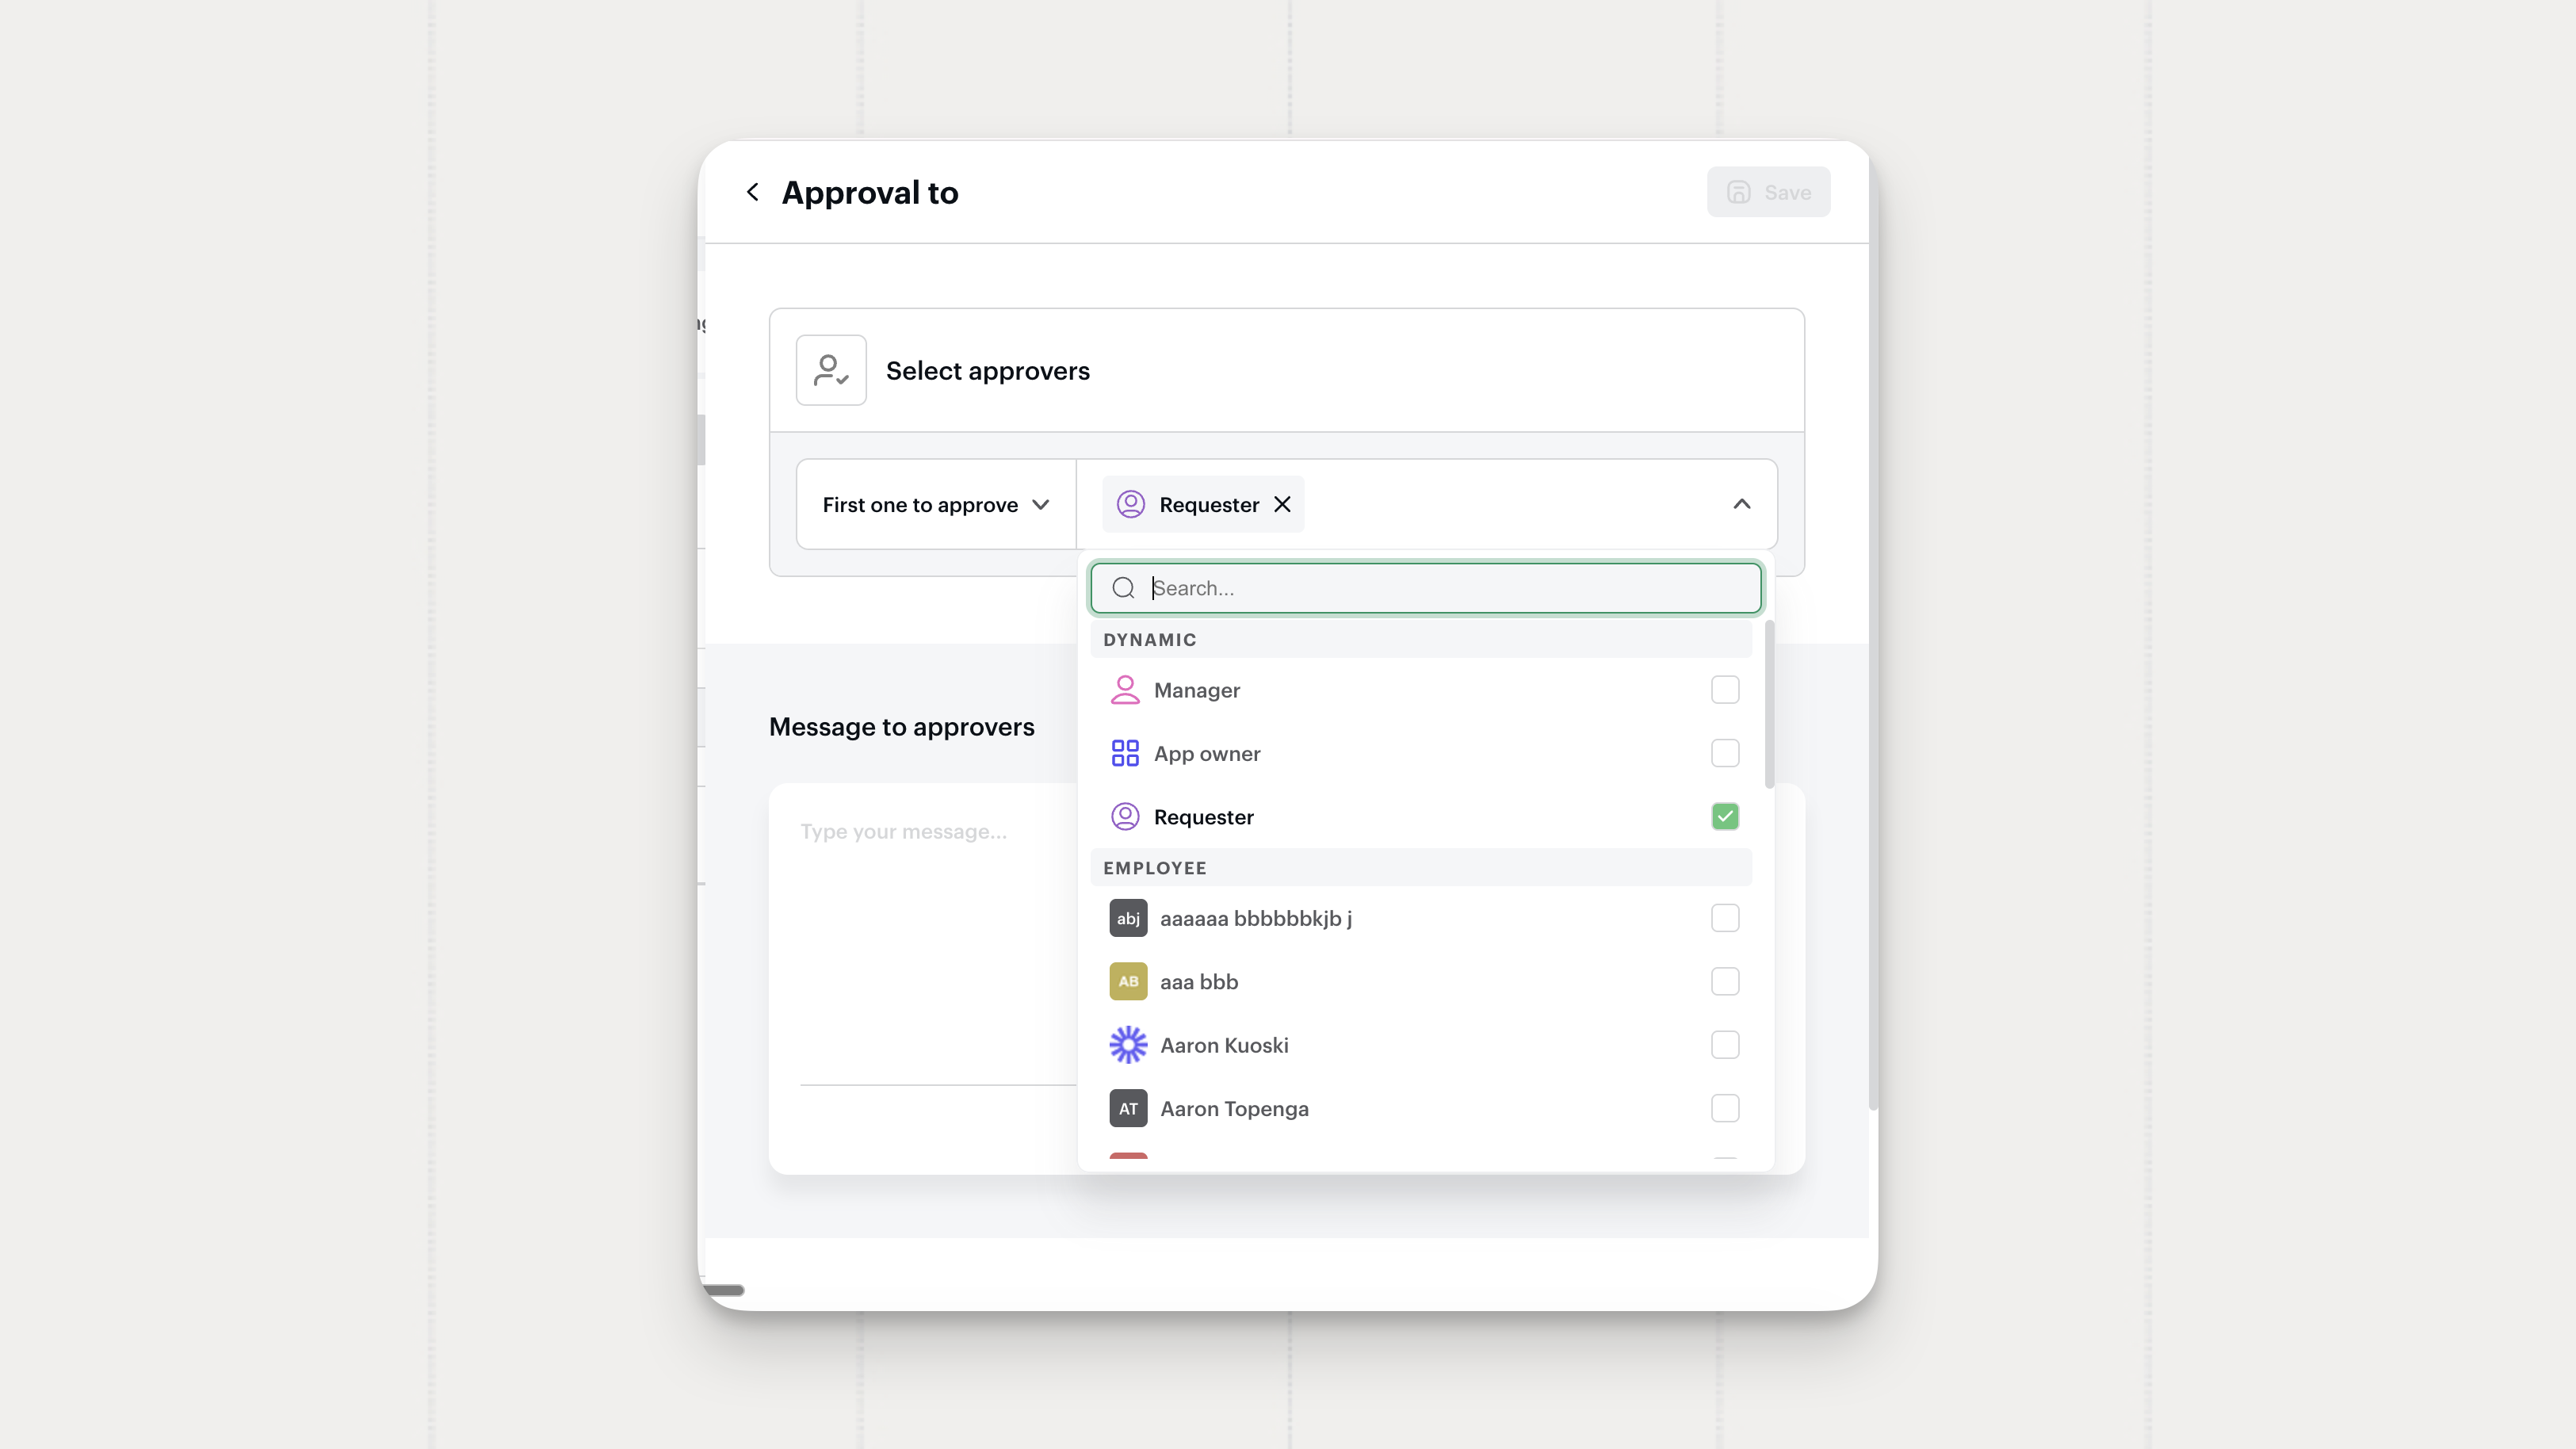Click the App owner grid icon

tap(1124, 753)
